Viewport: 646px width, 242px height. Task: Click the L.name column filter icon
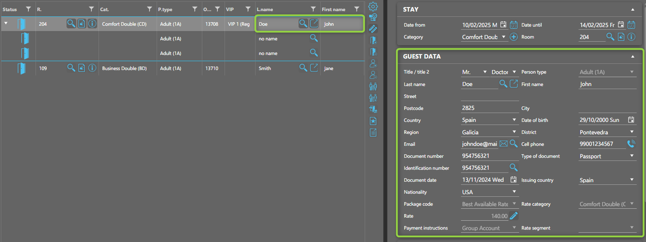[x=313, y=9]
